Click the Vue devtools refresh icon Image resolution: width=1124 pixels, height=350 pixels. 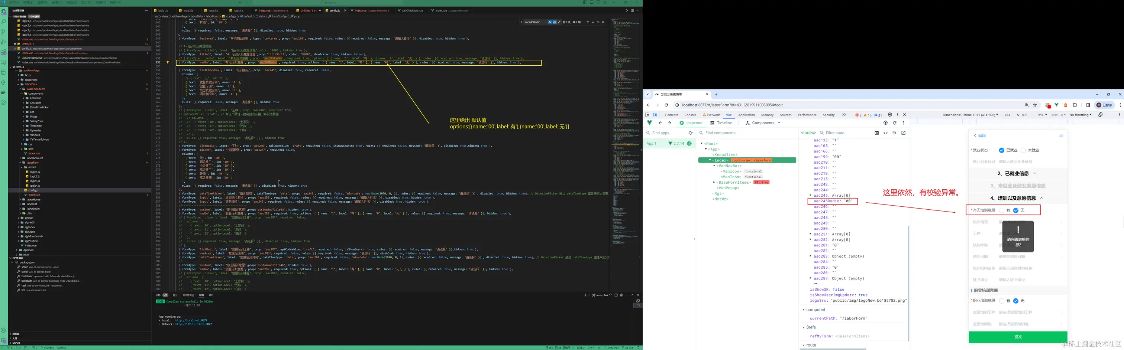click(895, 123)
